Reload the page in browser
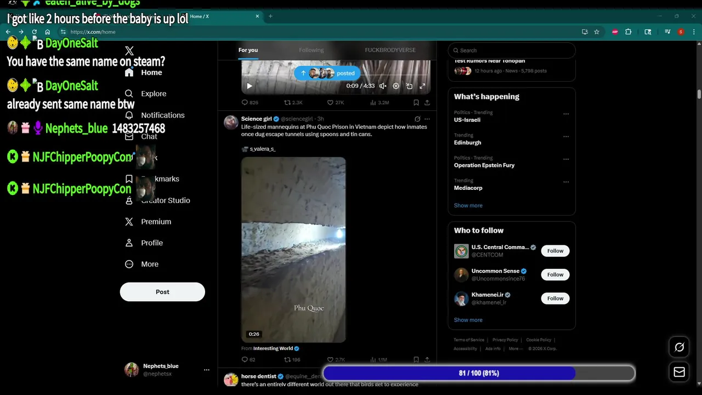Image resolution: width=702 pixels, height=395 pixels. click(35, 32)
